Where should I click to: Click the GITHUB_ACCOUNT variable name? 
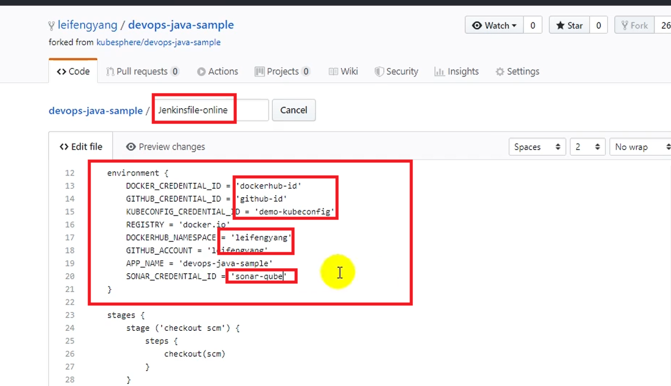pos(159,250)
